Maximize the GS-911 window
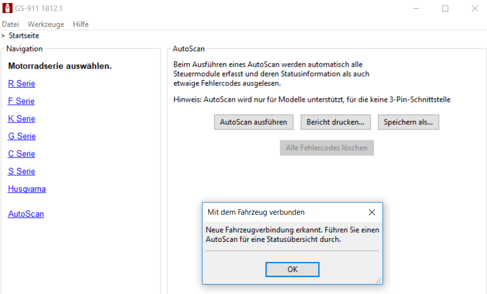The height and width of the screenshot is (294, 487). pyautogui.click(x=445, y=9)
